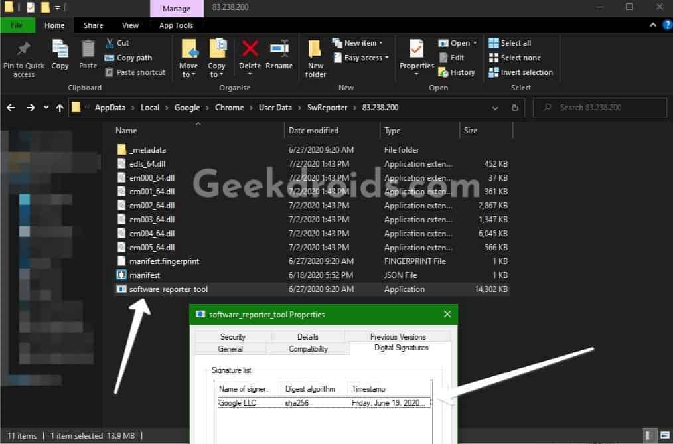Open file History
The width and height of the screenshot is (673, 444).
[x=456, y=72]
